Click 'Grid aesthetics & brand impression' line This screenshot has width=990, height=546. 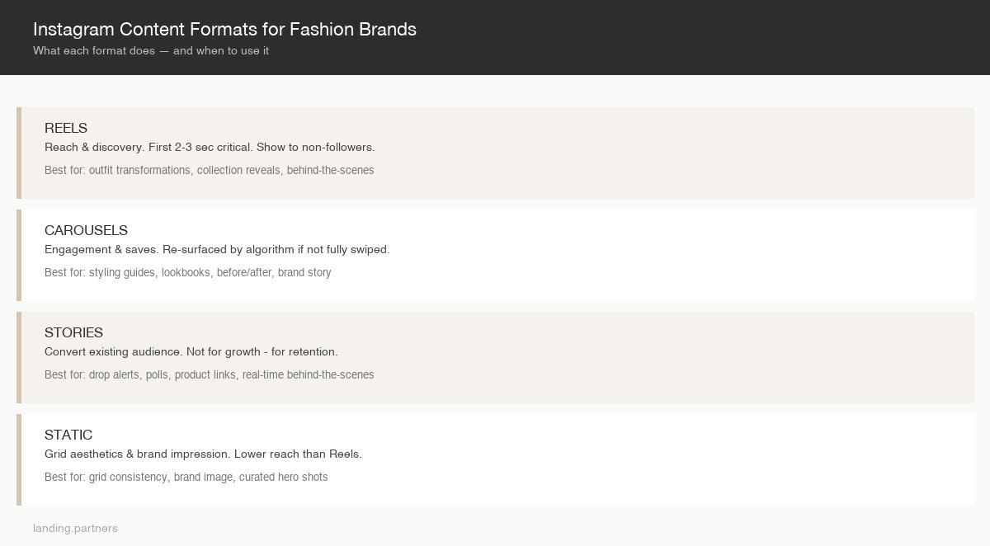pos(203,454)
